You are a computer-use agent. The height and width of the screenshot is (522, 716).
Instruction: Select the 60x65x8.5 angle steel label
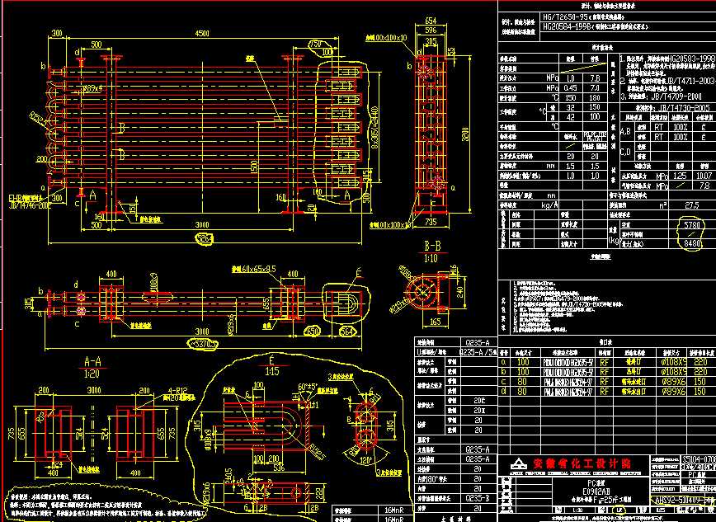(x=253, y=269)
